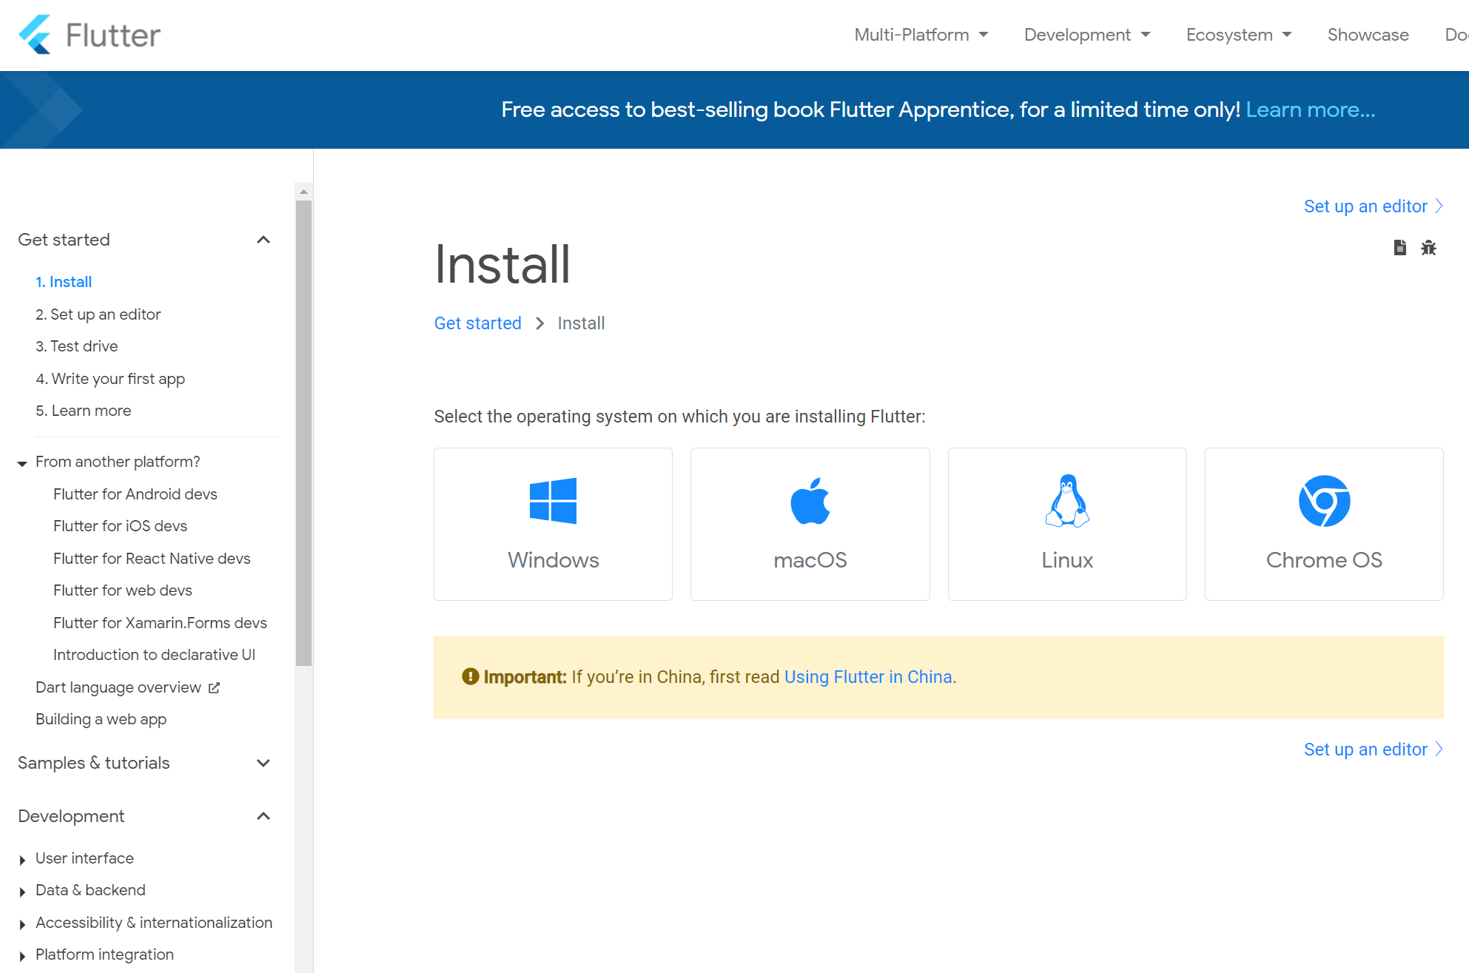The width and height of the screenshot is (1469, 973).
Task: Open the Multi-Platform dropdown menu
Action: point(921,35)
